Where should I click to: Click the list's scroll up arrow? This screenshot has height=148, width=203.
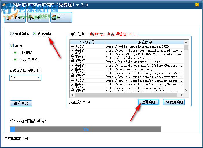tap(186, 42)
